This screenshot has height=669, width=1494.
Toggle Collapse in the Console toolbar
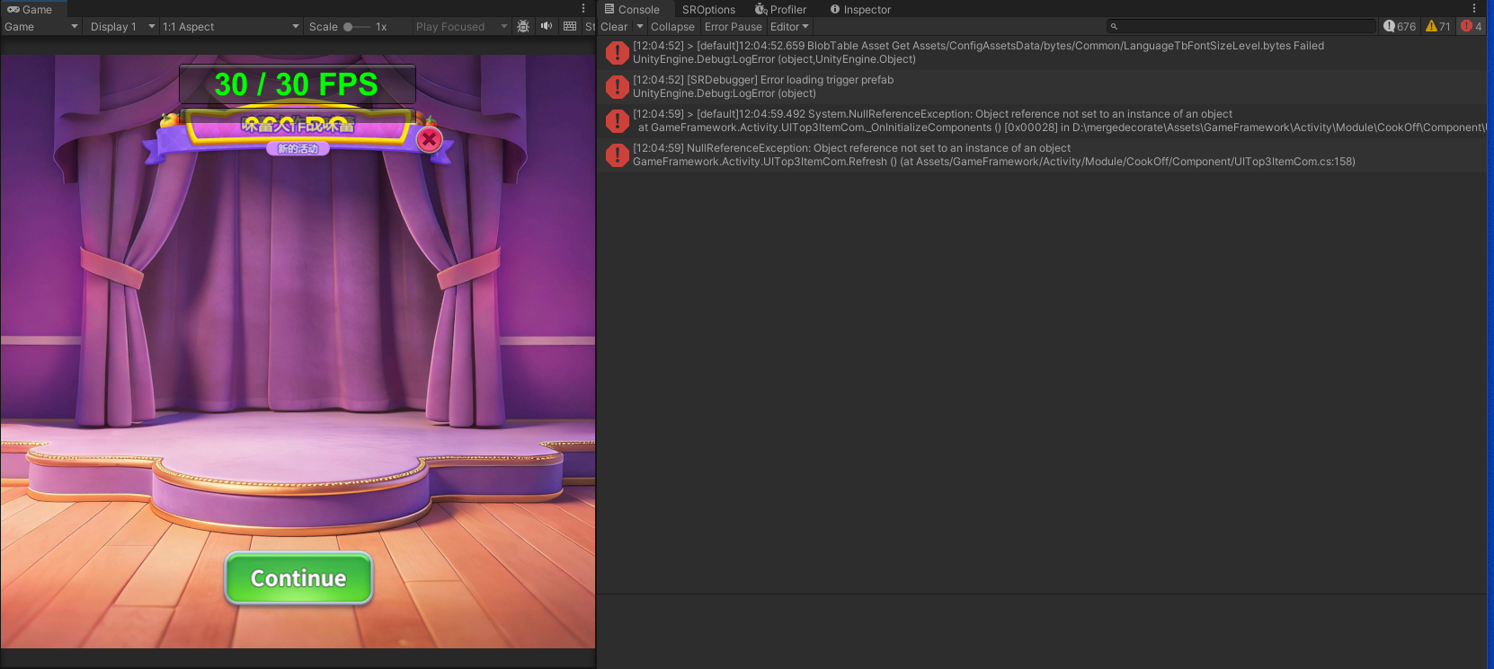click(x=672, y=27)
